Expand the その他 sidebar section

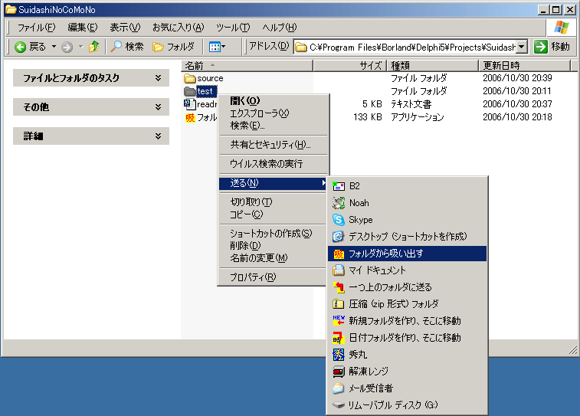click(x=158, y=107)
